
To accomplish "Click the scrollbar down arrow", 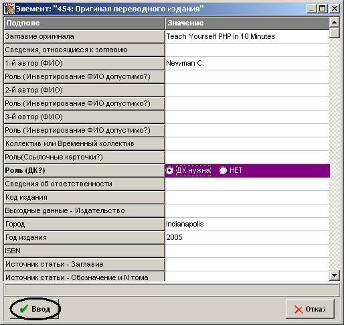I will [334, 275].
